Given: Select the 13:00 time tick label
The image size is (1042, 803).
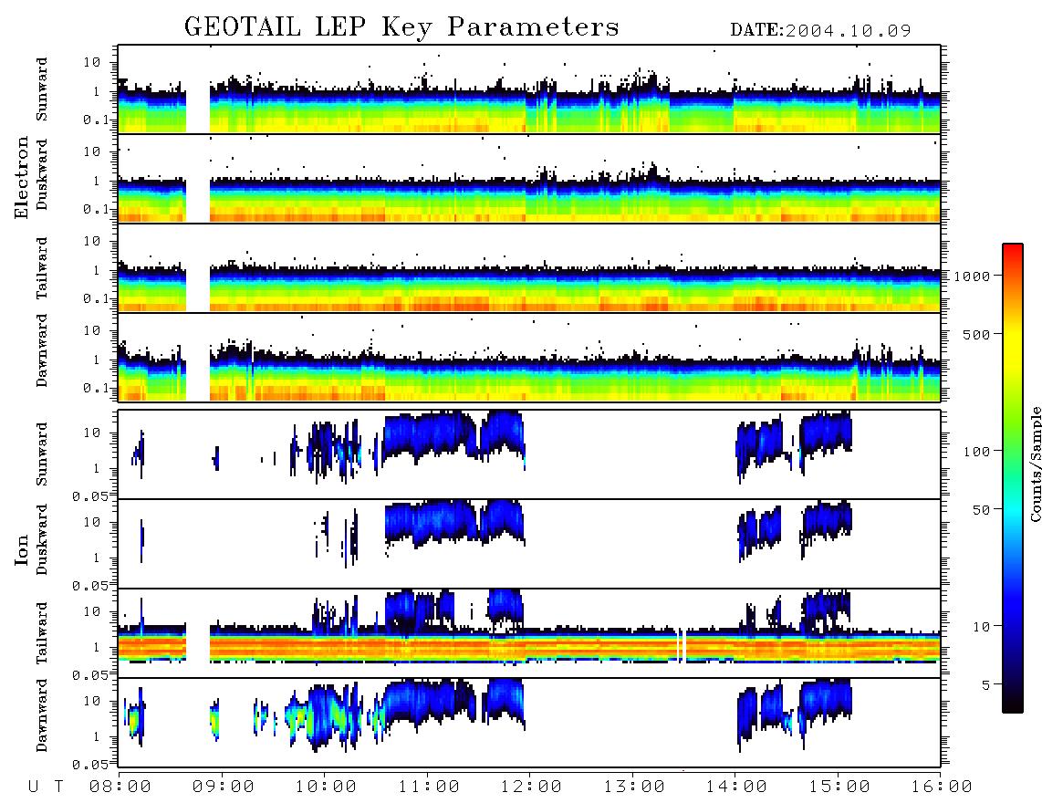Looking at the screenshot, I should tap(634, 787).
